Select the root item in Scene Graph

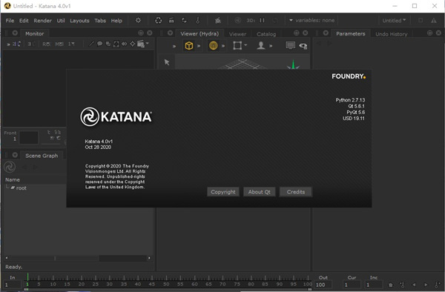click(x=21, y=188)
